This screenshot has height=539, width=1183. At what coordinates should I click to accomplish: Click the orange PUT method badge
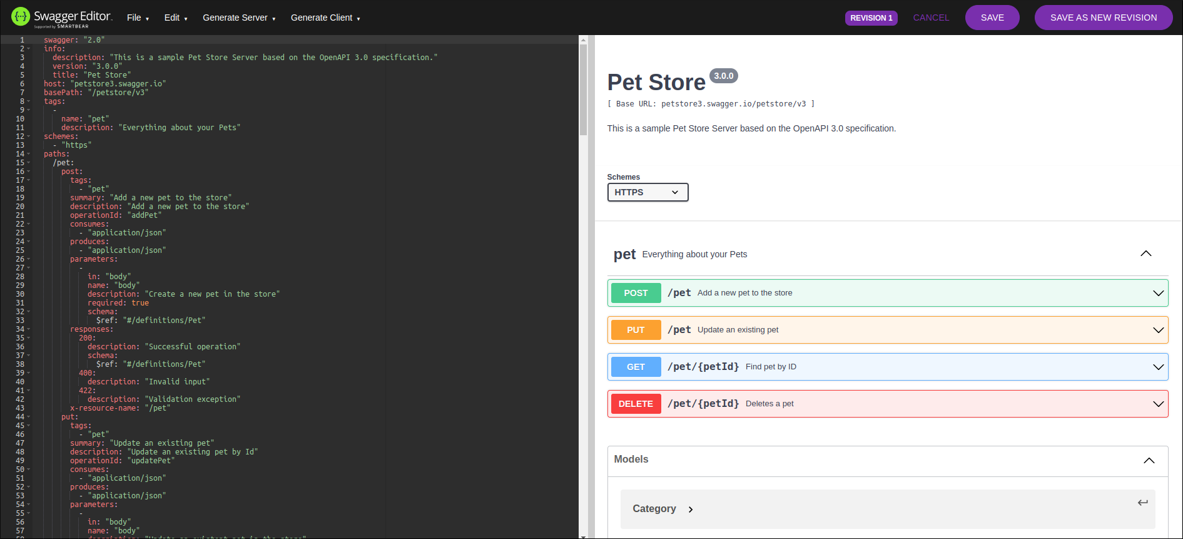pos(636,330)
